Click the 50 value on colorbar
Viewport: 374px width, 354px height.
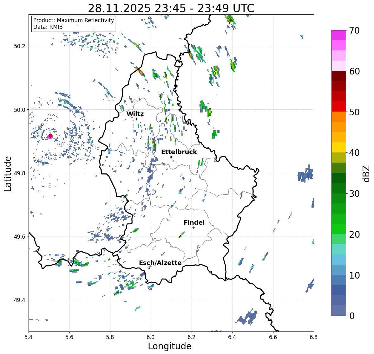(354, 112)
